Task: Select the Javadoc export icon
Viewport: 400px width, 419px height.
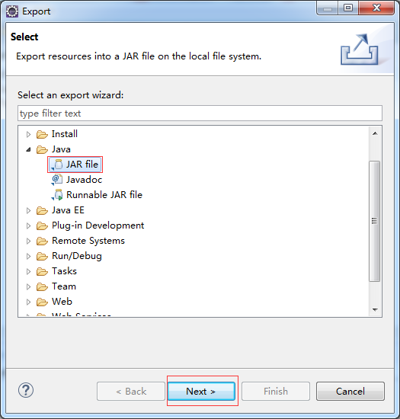Action: [57, 180]
